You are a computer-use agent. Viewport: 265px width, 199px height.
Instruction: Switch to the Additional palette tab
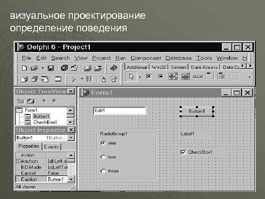[137, 67]
